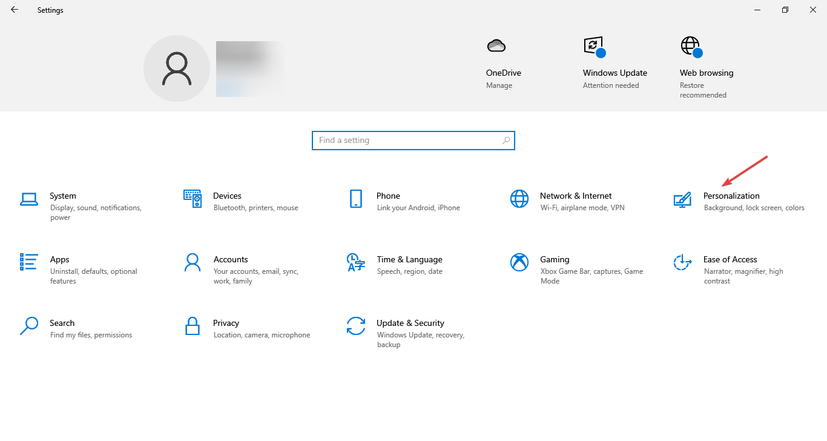The height and width of the screenshot is (441, 827).
Task: Open the System settings monitor icon
Action: [28, 199]
